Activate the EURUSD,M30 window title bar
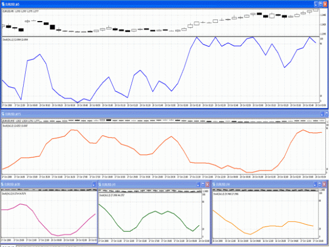 pyautogui.click(x=47, y=184)
